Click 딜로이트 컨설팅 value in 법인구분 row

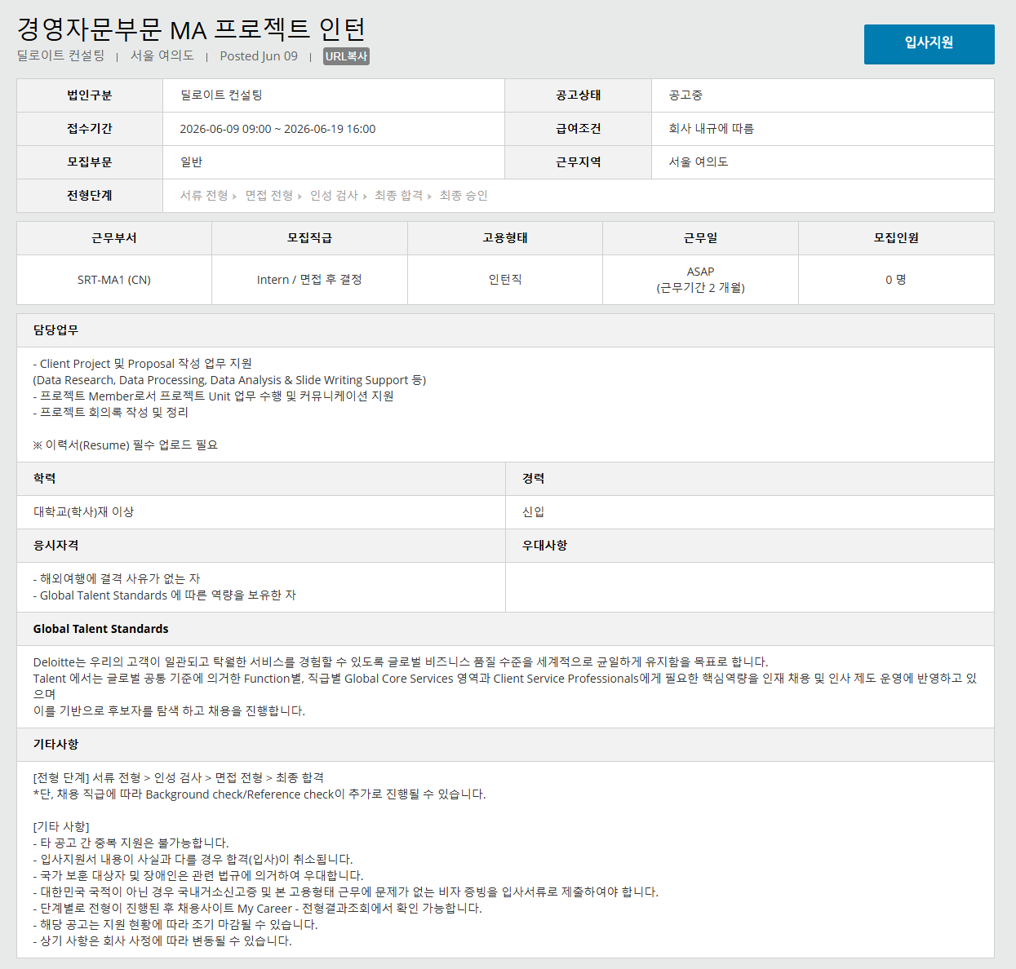[x=221, y=95]
